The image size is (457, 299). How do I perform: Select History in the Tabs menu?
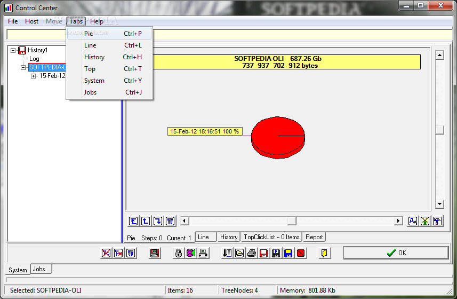(x=109, y=57)
